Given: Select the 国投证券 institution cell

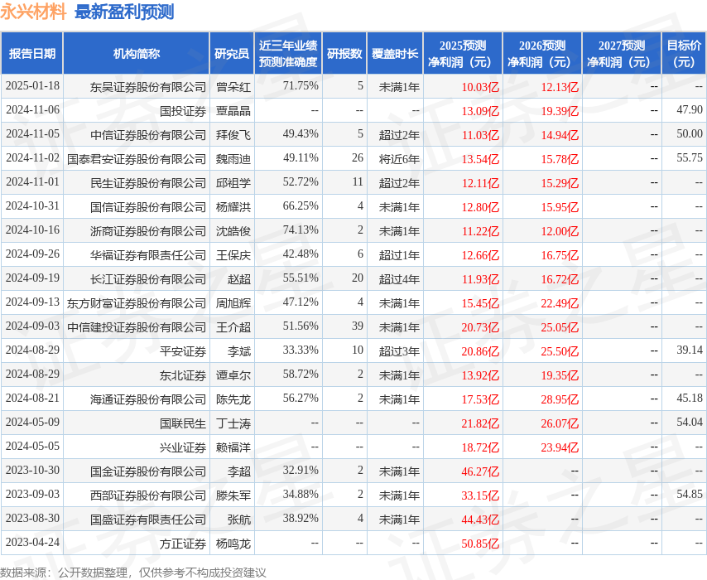Looking at the screenshot, I should (183, 110).
